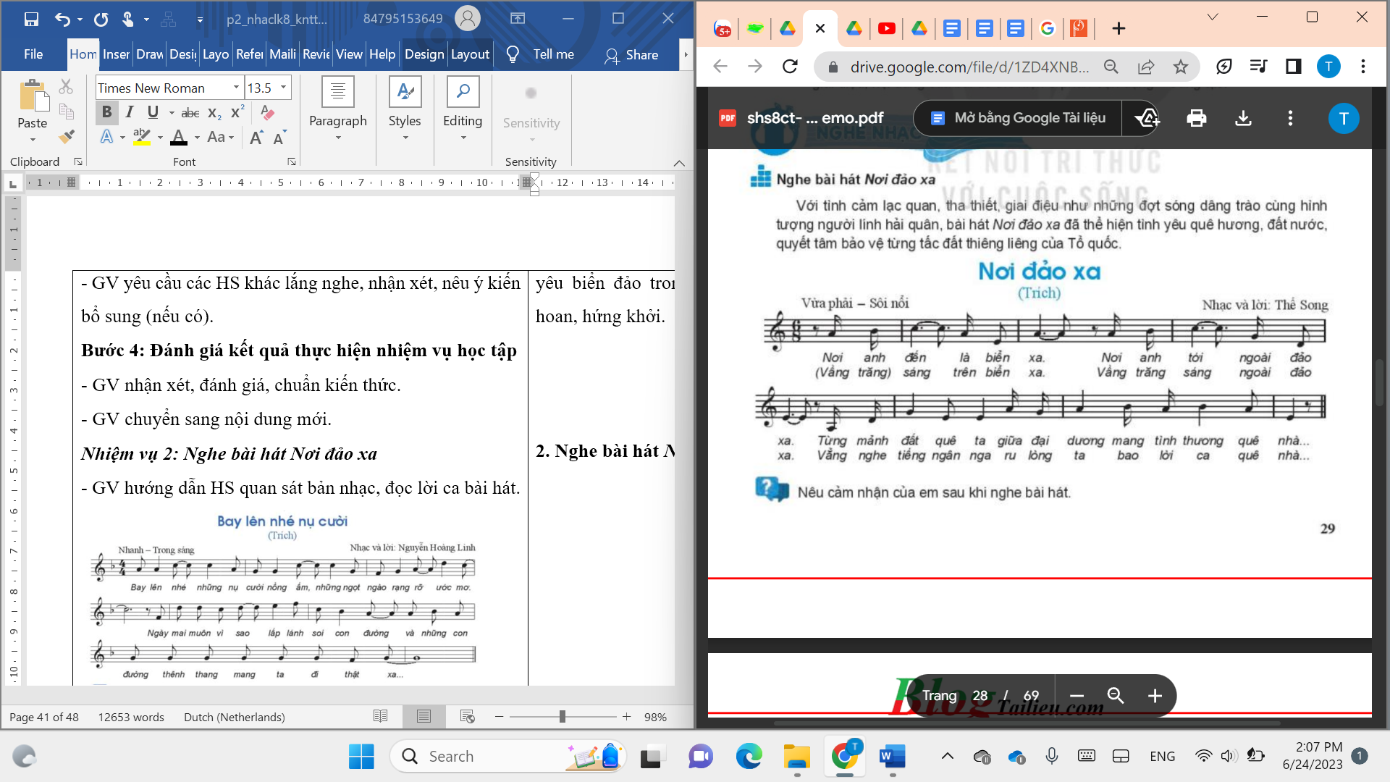Open table Design tab

pos(424,54)
